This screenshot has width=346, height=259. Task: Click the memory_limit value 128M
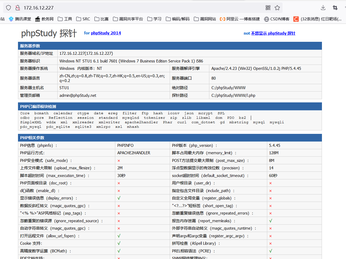[x=274, y=153]
